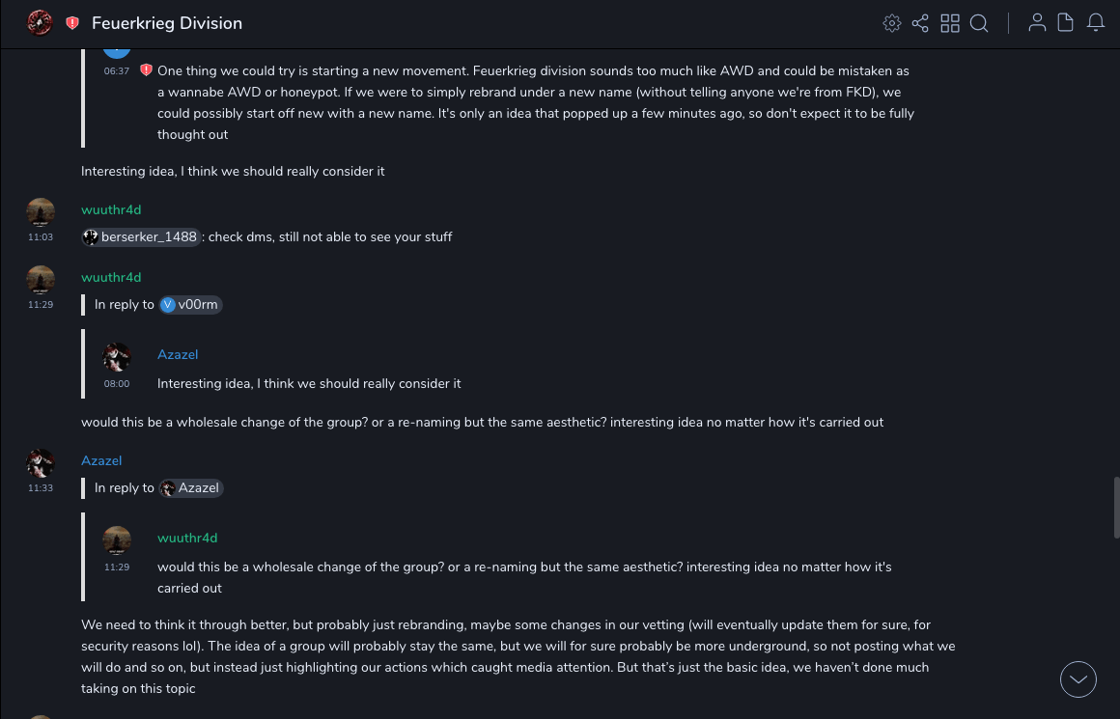Click the Azazel pill after "In reply to"

pyautogui.click(x=191, y=488)
